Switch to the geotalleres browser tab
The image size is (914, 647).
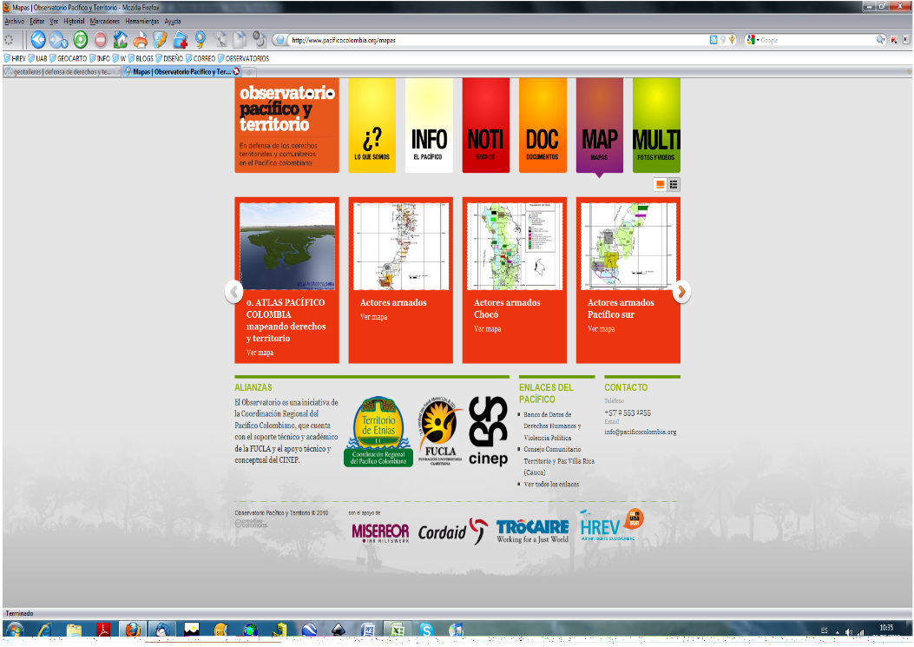[61, 72]
